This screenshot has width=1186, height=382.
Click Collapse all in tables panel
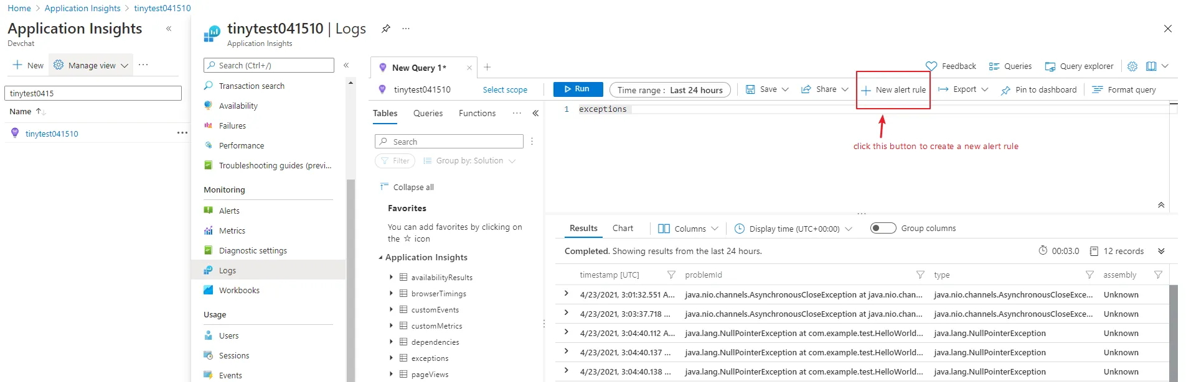tap(407, 187)
